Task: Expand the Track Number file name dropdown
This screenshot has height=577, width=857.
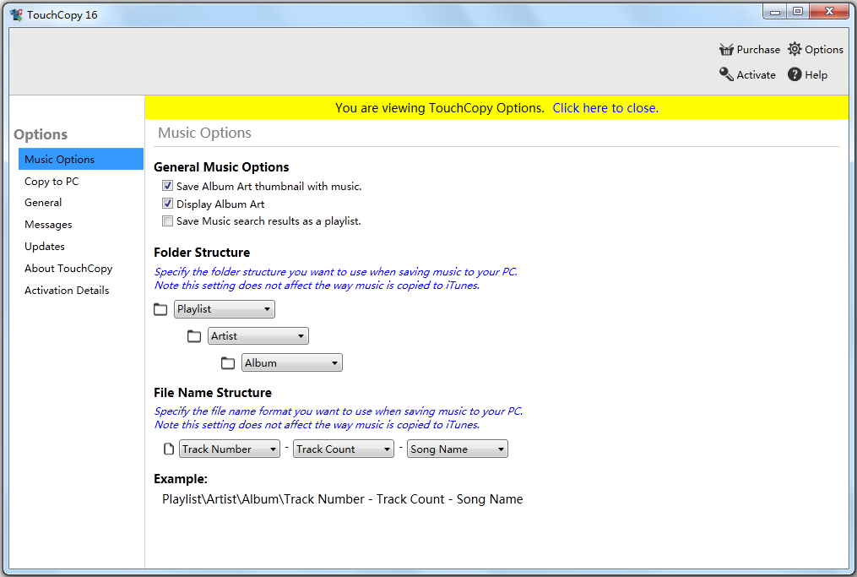Action: point(230,449)
